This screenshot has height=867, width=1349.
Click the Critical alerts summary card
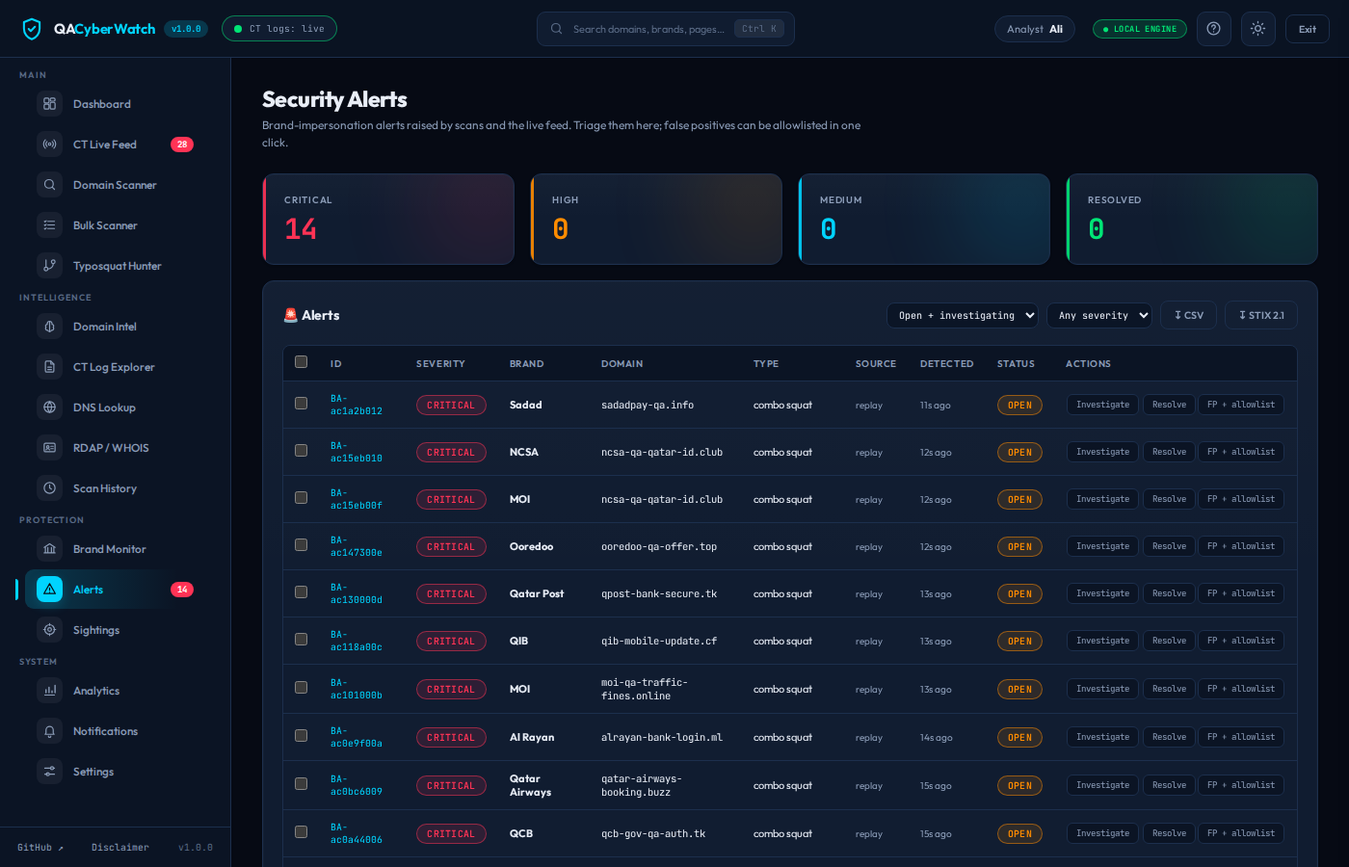pos(388,219)
